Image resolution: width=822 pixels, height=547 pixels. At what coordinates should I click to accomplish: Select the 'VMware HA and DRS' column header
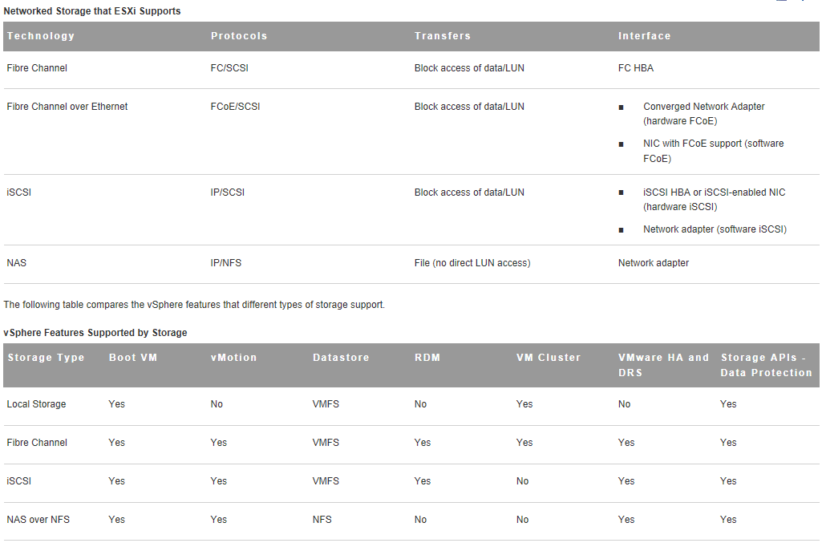pyautogui.click(x=663, y=365)
